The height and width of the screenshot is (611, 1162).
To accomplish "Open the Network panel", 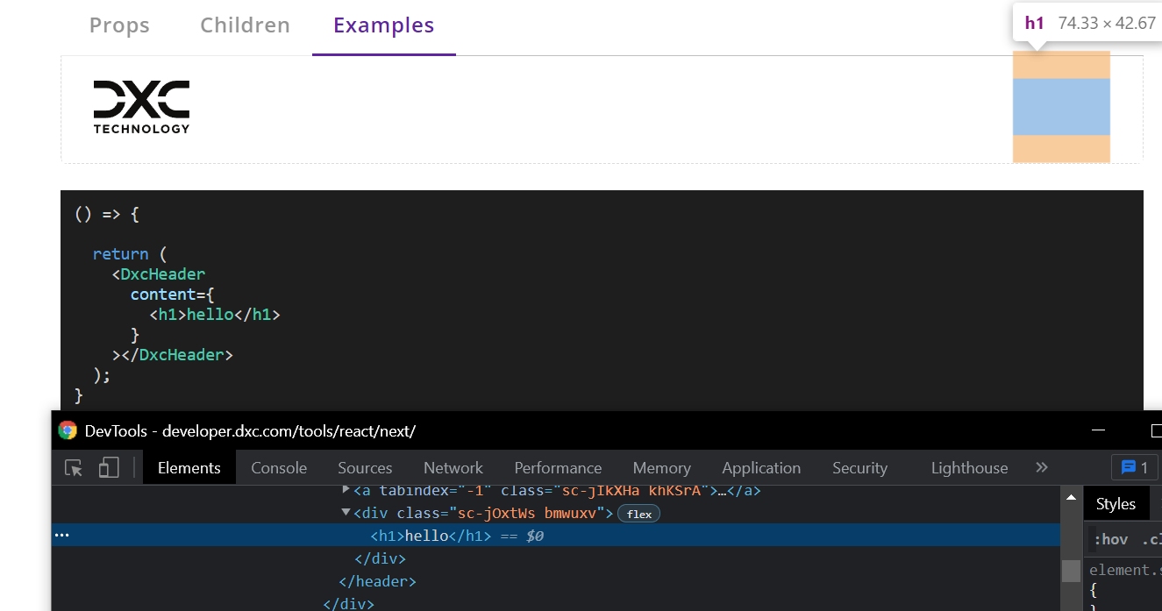I will [453, 468].
